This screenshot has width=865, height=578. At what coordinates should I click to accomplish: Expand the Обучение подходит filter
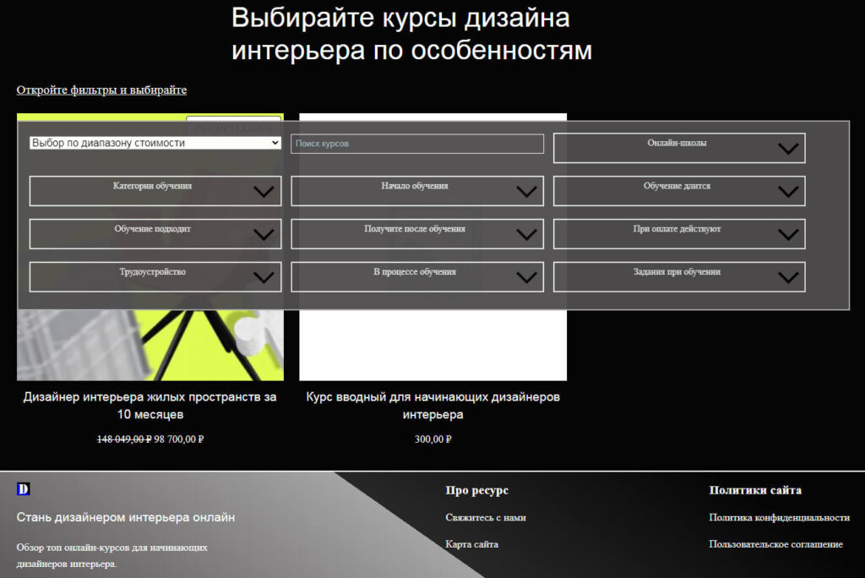coord(155,234)
